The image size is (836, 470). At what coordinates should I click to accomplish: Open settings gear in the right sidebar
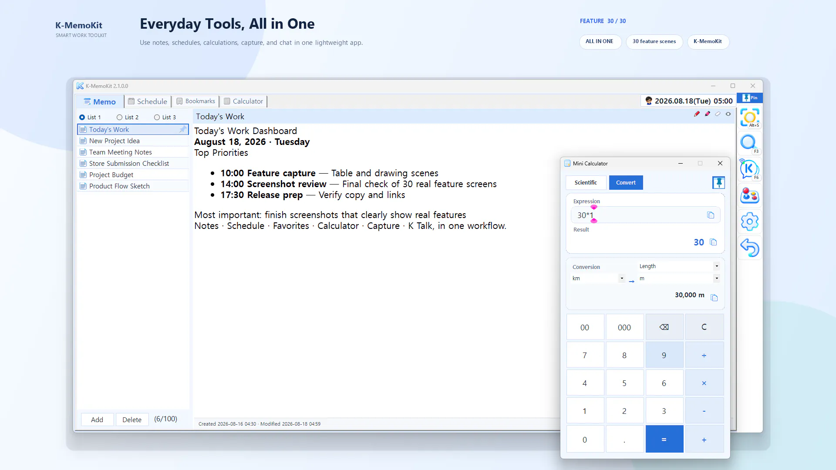tap(750, 222)
